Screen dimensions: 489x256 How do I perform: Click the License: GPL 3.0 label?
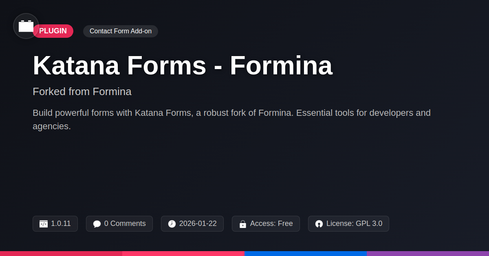[354, 223]
